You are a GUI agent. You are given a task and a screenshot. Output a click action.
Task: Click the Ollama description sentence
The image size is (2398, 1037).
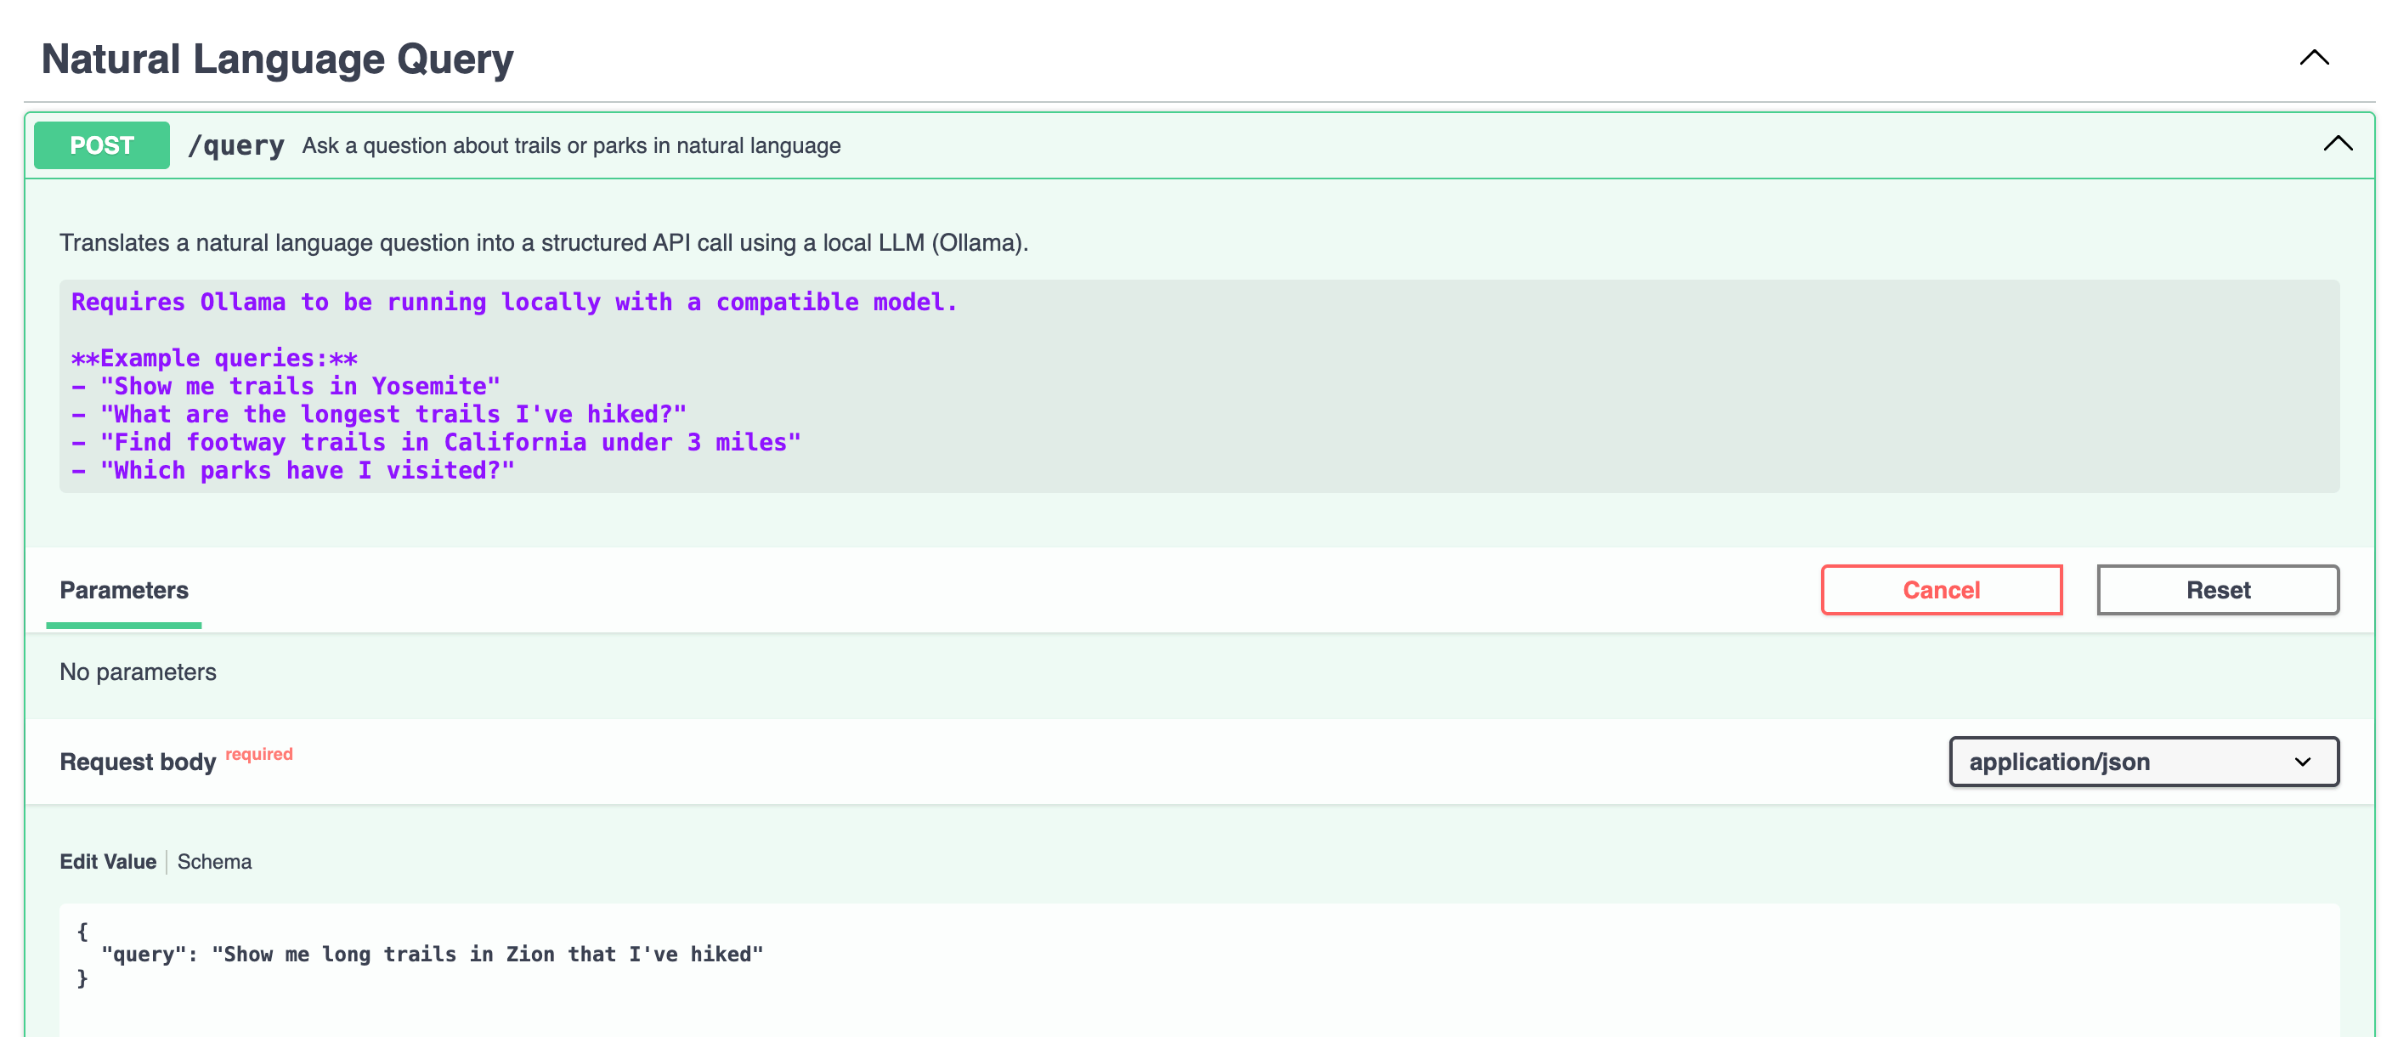pyautogui.click(x=544, y=243)
